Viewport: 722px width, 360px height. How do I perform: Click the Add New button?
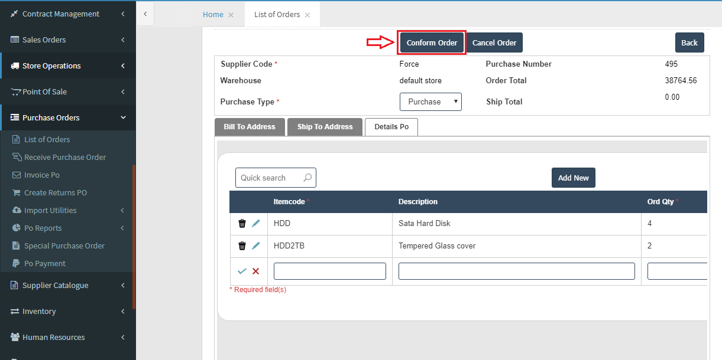pos(573,178)
